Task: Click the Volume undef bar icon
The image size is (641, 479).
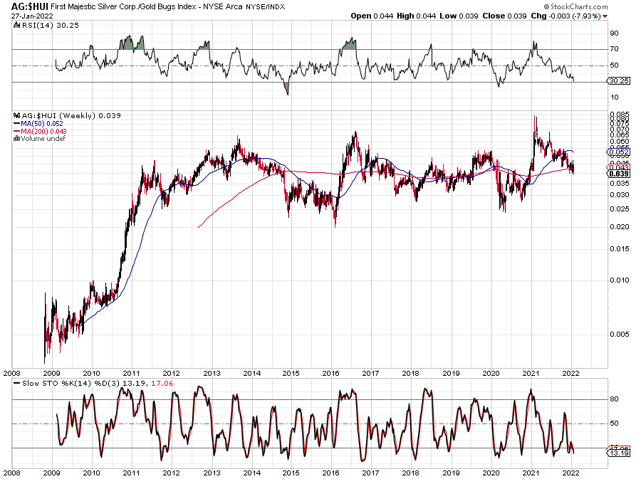Action: coord(17,138)
